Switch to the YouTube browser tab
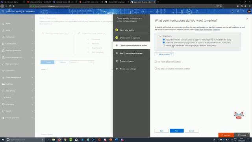This screenshot has width=252, height=142. tap(39, 2)
